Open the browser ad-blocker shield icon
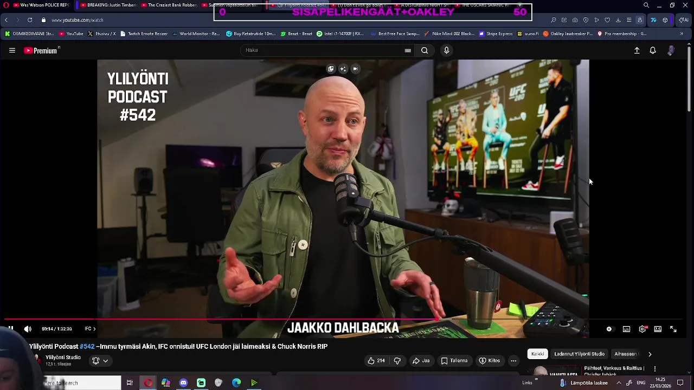Screen dimensions: 694x390 coord(586,20)
